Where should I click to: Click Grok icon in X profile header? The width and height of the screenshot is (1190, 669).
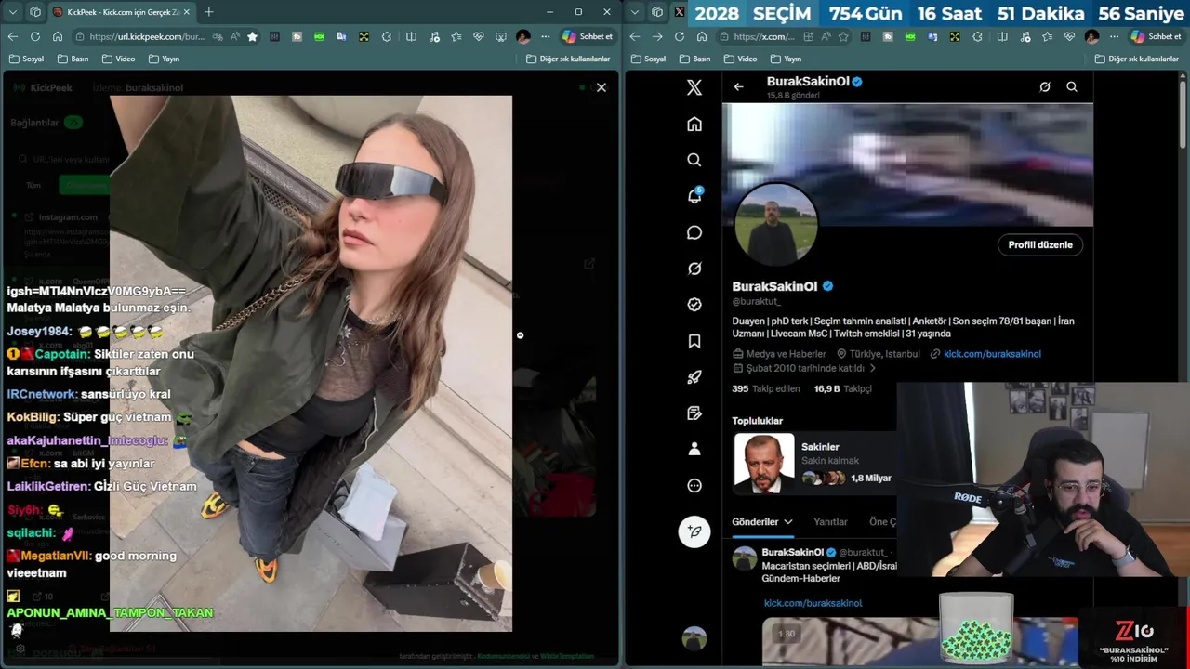(x=1045, y=86)
